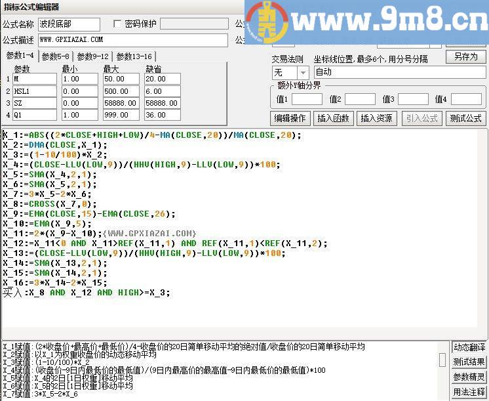Click the max value 50.00 for M
This screenshot has height=401, width=489.
point(121,79)
